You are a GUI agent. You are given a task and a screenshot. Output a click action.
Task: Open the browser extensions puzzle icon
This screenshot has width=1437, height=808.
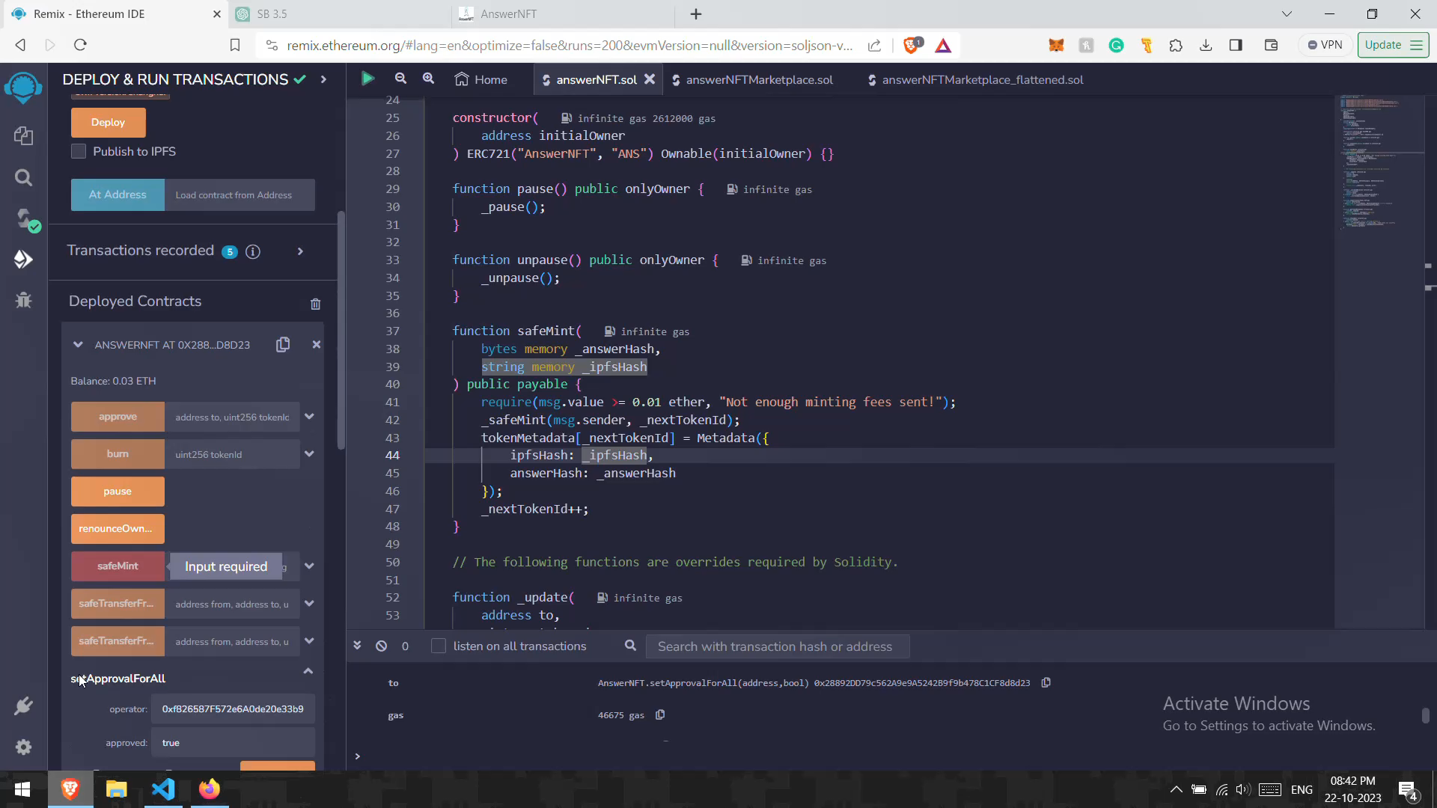[1176, 46]
